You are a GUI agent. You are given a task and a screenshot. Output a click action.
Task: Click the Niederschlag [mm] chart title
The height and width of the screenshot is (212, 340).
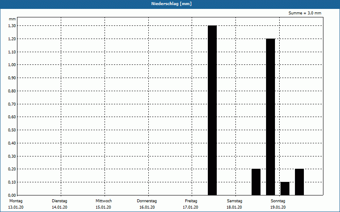tap(171, 4)
